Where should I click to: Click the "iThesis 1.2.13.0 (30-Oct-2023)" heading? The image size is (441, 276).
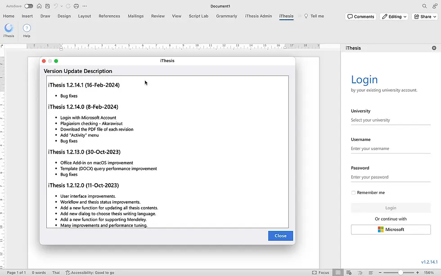tap(85, 152)
